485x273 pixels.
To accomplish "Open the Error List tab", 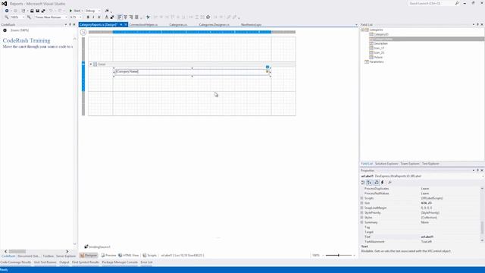I will (146, 262).
